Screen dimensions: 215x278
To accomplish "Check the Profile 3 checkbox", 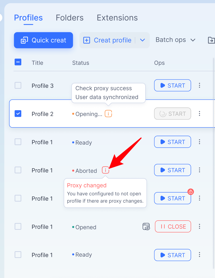I will click(18, 85).
